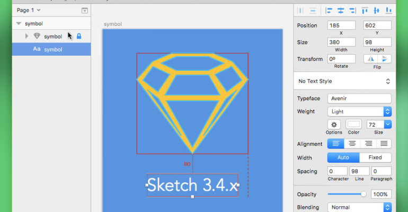The image size is (408, 212).
Task: Set right text alignment
Action: 368,144
